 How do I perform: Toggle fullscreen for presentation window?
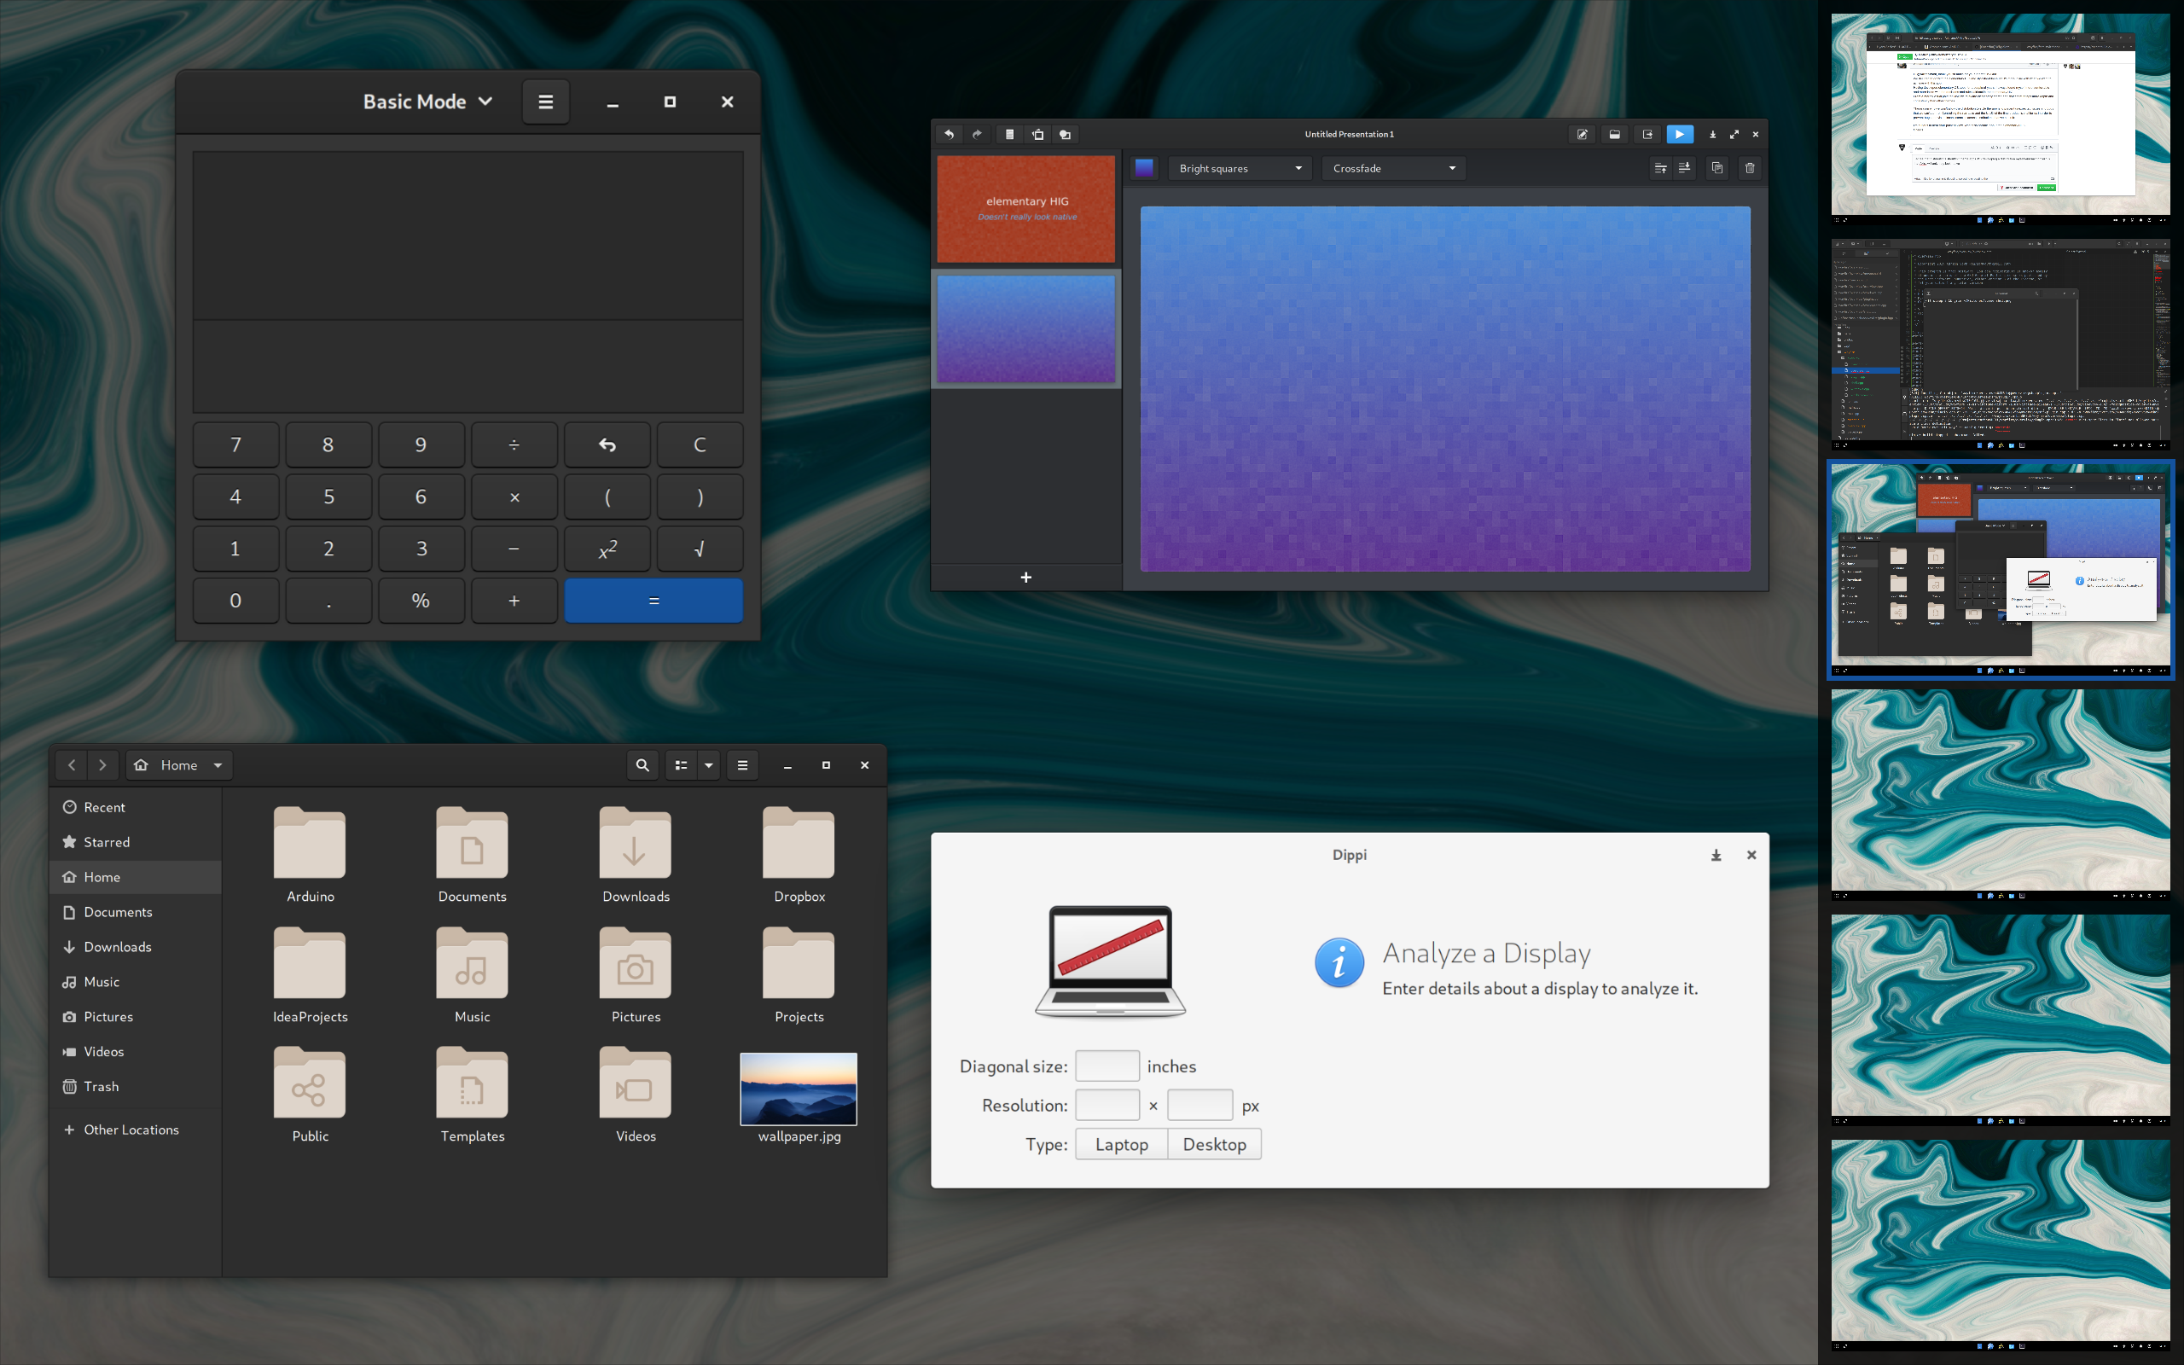click(x=1734, y=135)
